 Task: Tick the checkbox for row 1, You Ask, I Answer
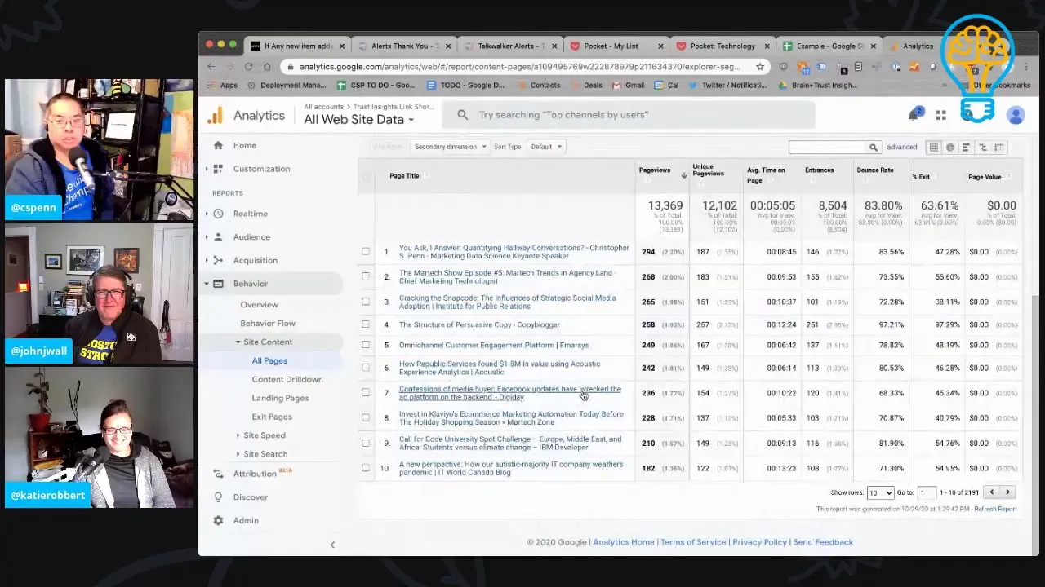[x=366, y=252]
